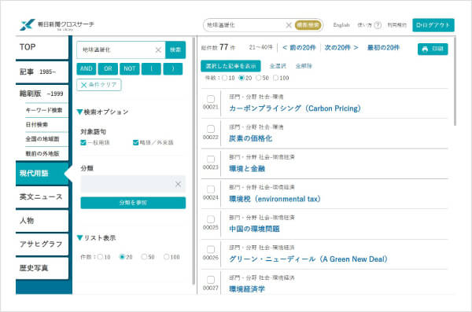The width and height of the screenshot is (472, 312).
Task: Open the 英文ニュース sidebar tab
Action: point(42,196)
